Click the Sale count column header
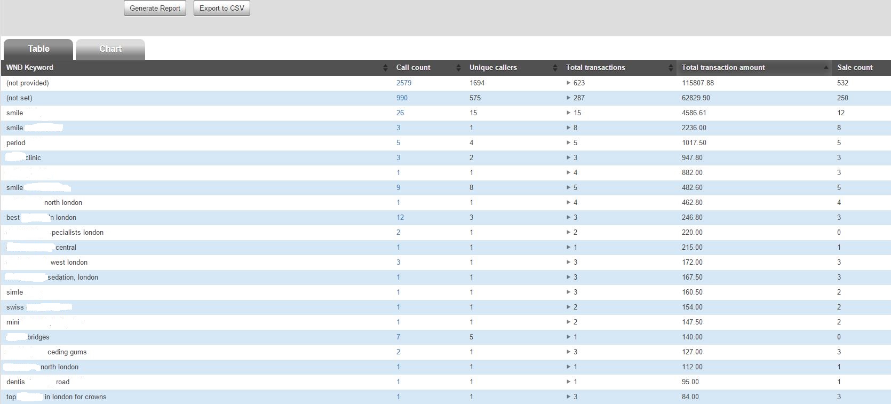Screen dimensions: 891x404 855,67
